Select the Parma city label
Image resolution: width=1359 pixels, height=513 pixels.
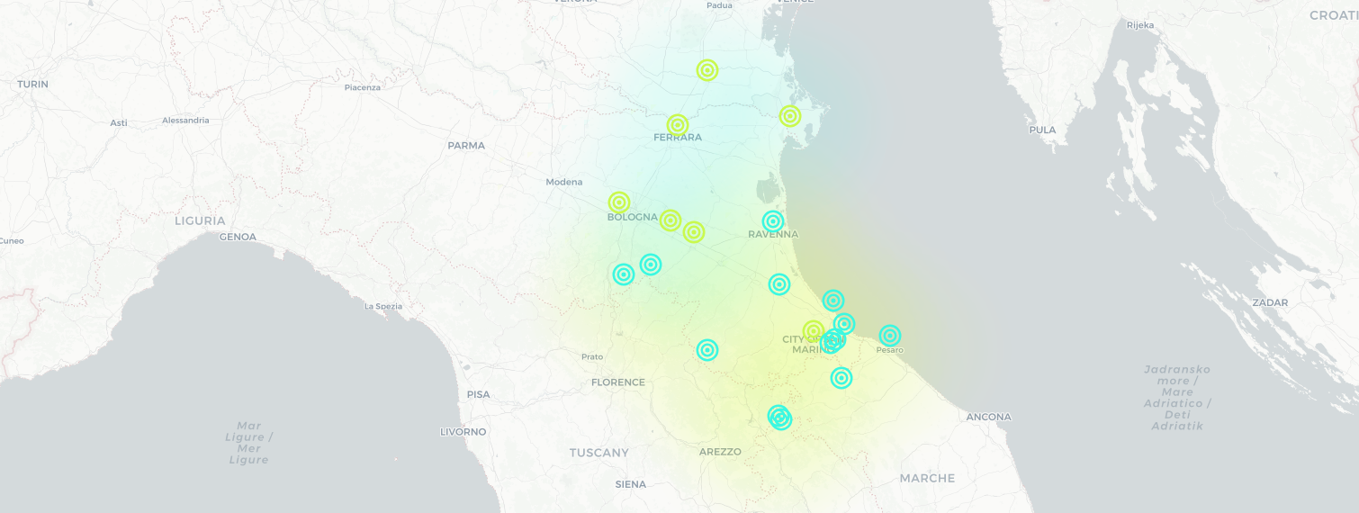click(466, 146)
